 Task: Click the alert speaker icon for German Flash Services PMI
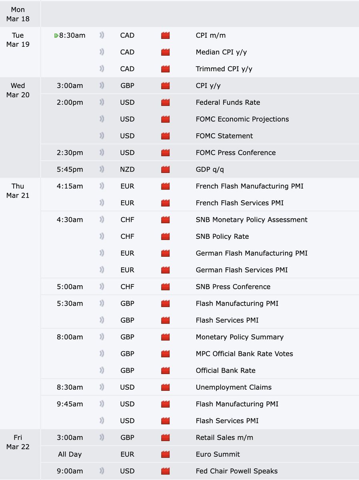coord(102,270)
